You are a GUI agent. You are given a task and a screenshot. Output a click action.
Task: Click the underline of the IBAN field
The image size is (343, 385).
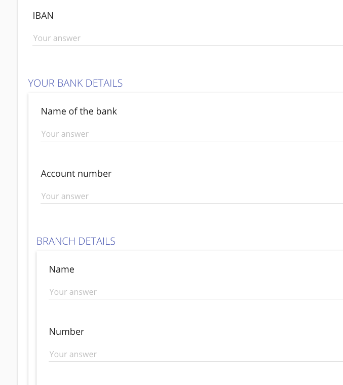tap(187, 46)
